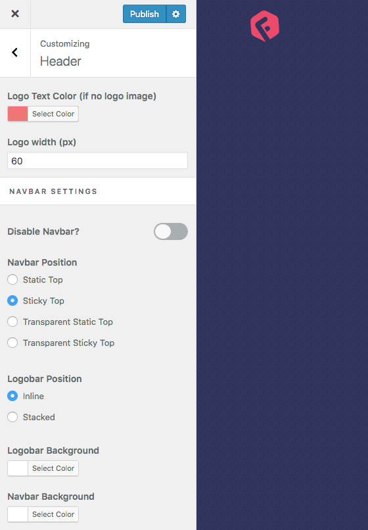This screenshot has height=530, width=368.
Task: Go back using the left chevron arrow
Action: tap(15, 53)
